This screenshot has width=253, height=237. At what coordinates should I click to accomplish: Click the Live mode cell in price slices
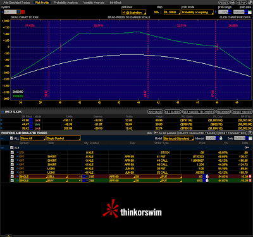pyautogui.click(x=37, y=125)
